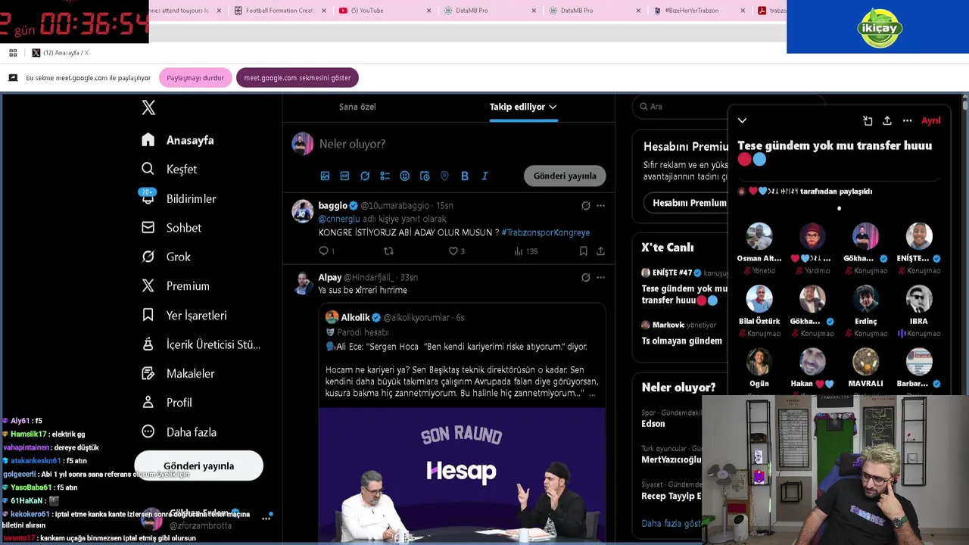Open more options on baggio's post
Viewport: 969px width, 545px height.
[600, 205]
